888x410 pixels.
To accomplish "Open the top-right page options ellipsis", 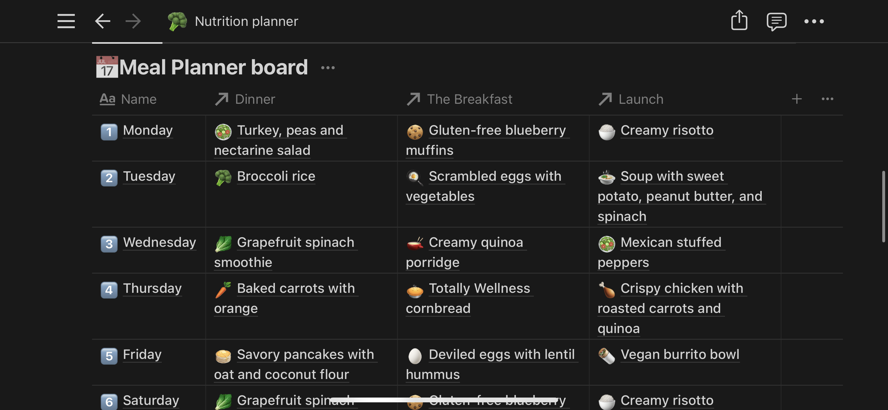I will [814, 21].
